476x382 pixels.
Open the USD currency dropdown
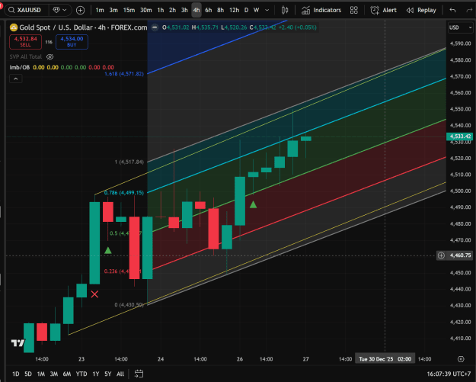[460, 27]
